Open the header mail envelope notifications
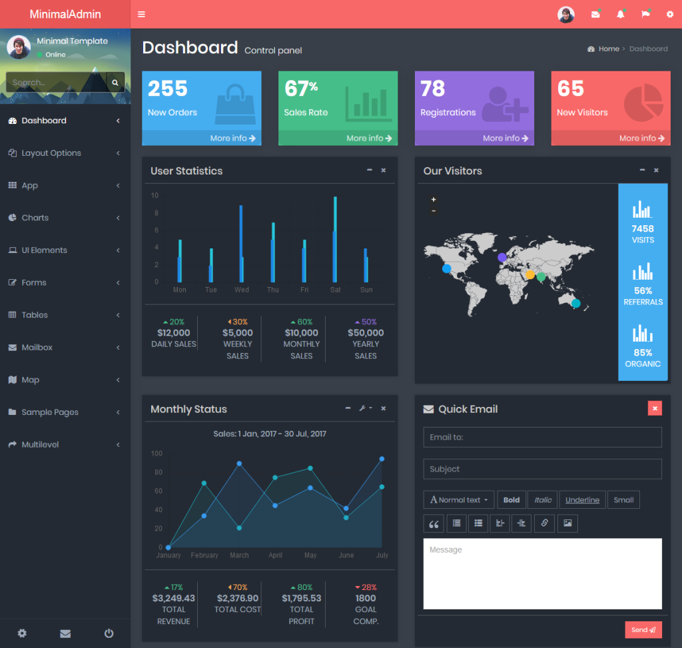This screenshot has height=648, width=682. point(595,15)
